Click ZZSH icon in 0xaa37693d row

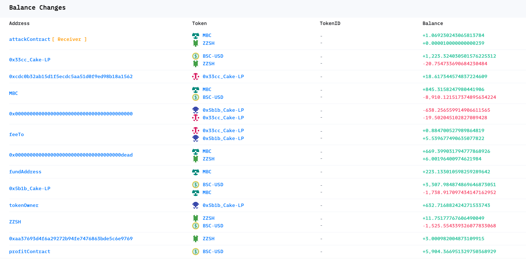195,239
